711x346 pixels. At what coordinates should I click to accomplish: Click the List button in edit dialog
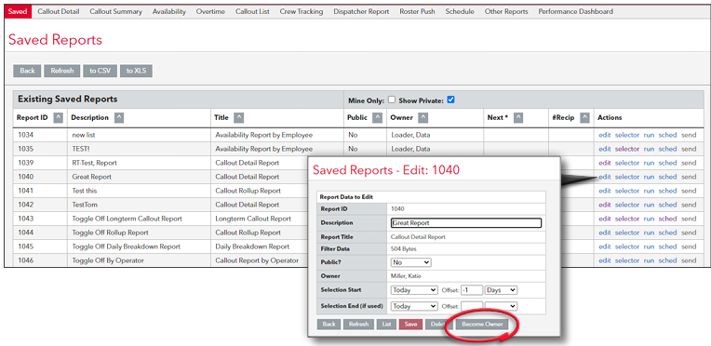(x=386, y=325)
